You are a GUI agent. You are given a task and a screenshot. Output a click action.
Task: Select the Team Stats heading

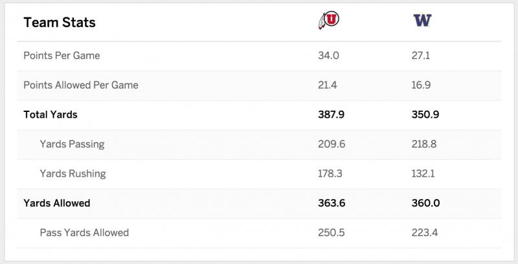(60, 23)
